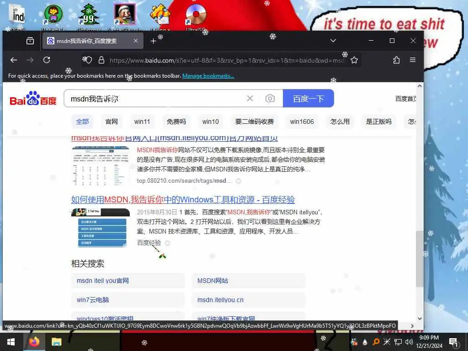Select the msdn我告诉你_百度搜索 tab
This screenshot has height=351, width=468.
(x=93, y=41)
